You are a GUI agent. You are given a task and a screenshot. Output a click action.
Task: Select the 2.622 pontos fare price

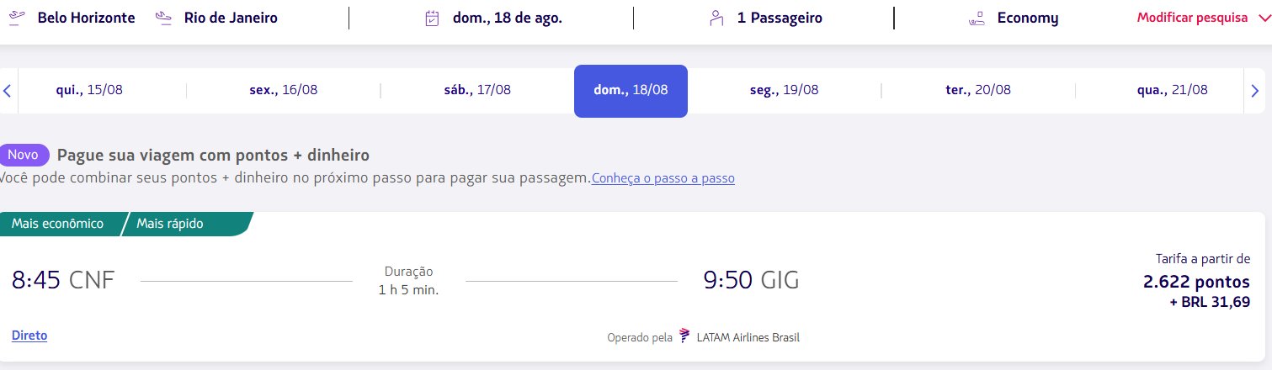click(1196, 282)
